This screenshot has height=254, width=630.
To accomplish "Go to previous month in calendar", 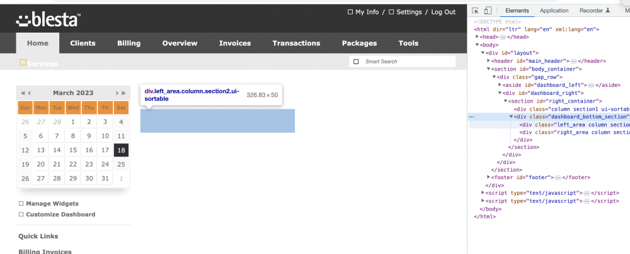I will click(x=30, y=92).
